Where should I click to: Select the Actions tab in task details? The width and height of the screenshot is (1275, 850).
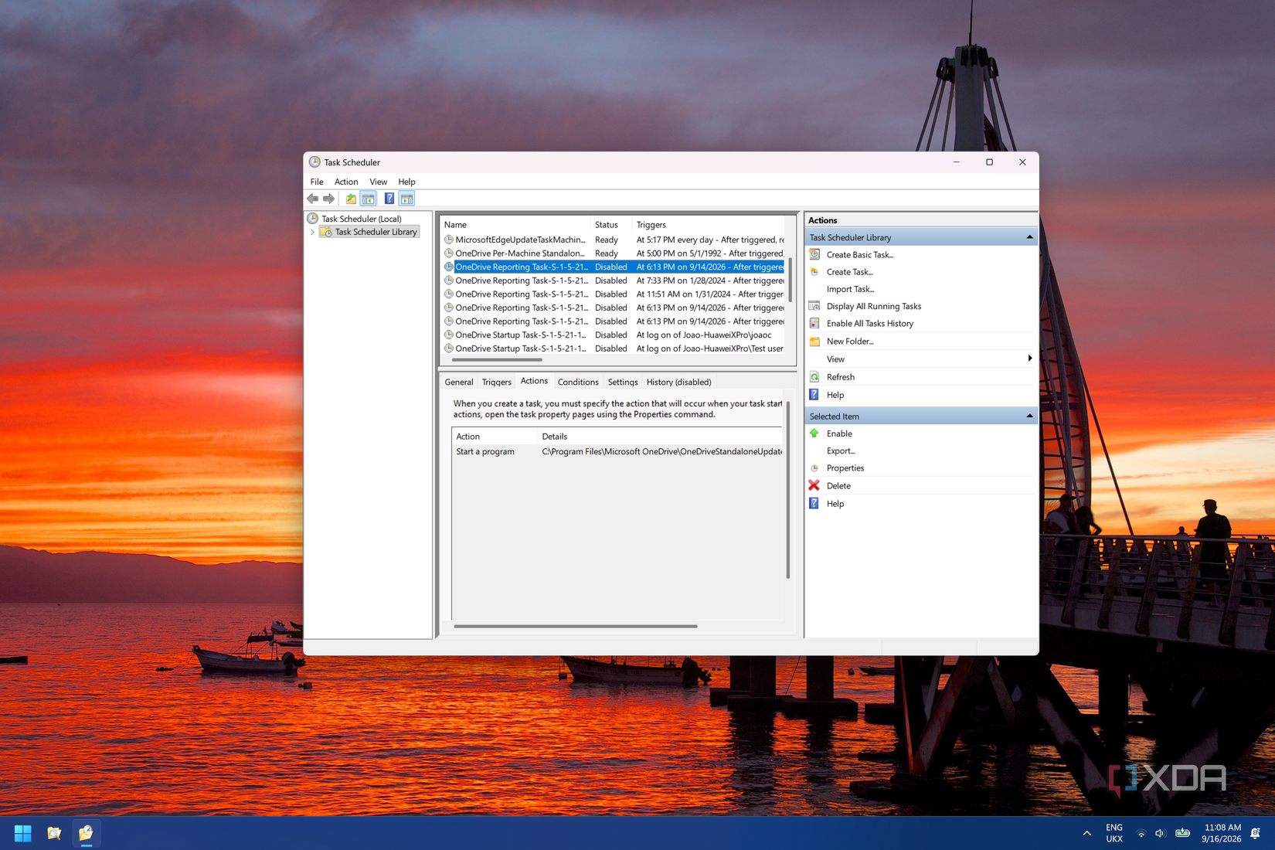tap(534, 381)
